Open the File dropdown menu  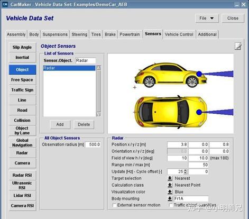[207, 18]
